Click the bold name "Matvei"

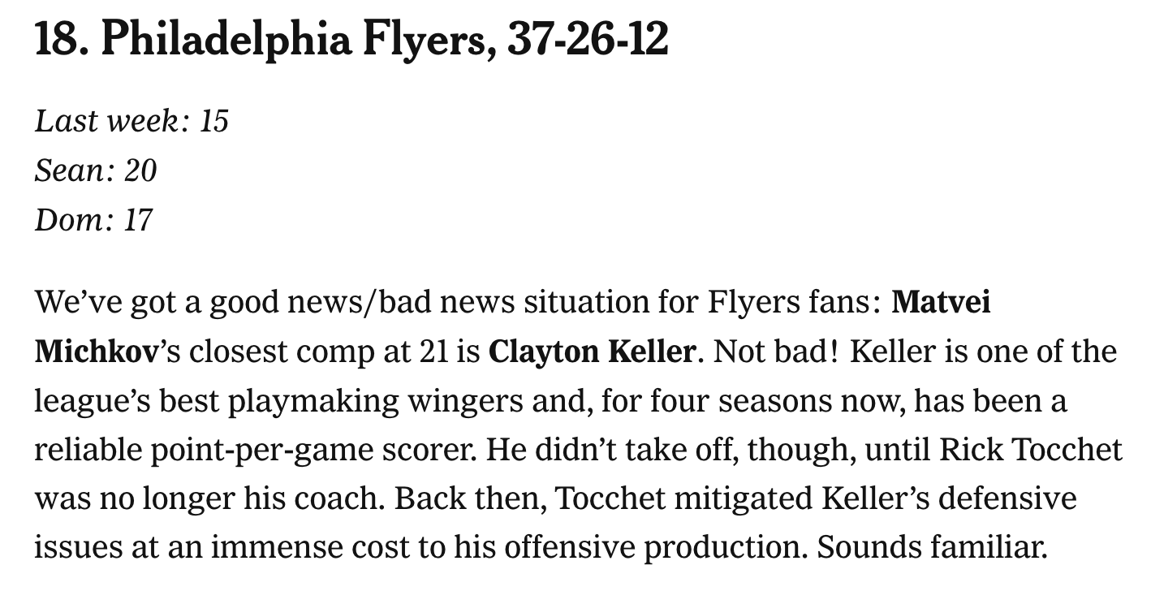pos(941,304)
